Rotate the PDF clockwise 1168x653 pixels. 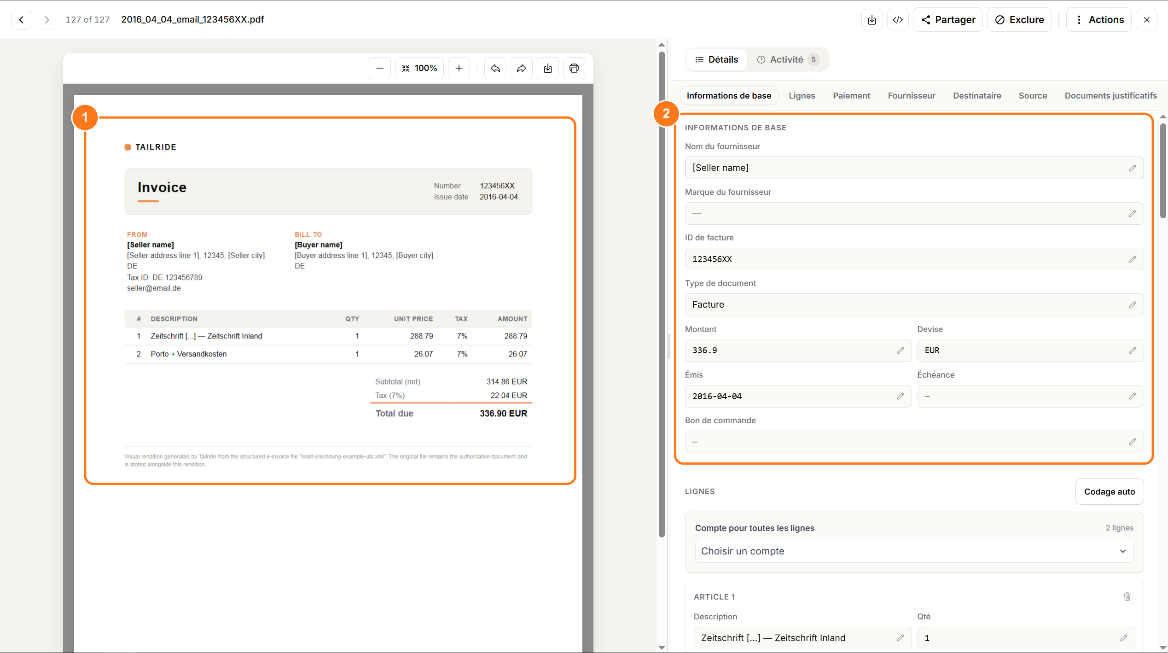click(x=522, y=68)
